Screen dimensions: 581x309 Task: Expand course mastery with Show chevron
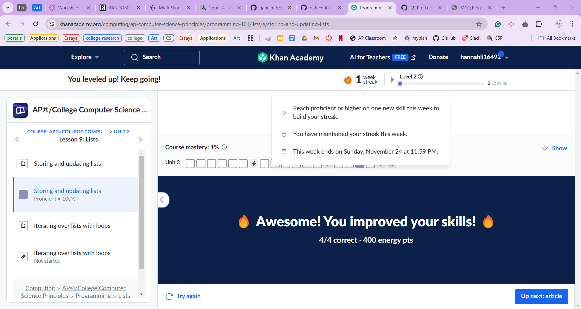554,148
